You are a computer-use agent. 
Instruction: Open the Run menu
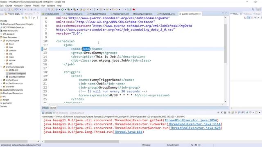(43, 5)
